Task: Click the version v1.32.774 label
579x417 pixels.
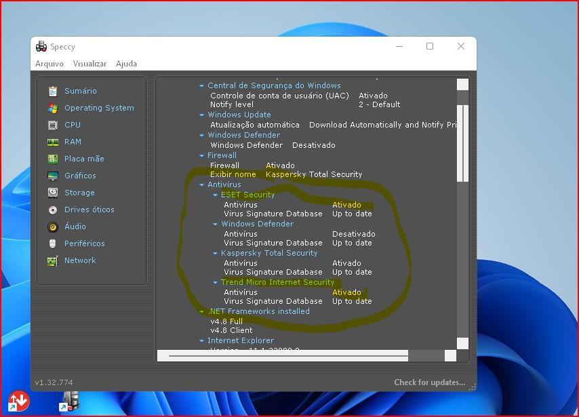Action: (54, 382)
